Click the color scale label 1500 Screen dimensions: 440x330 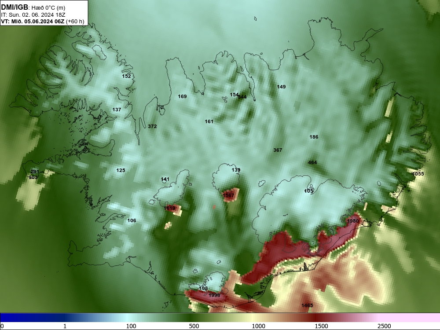[x=321, y=326]
